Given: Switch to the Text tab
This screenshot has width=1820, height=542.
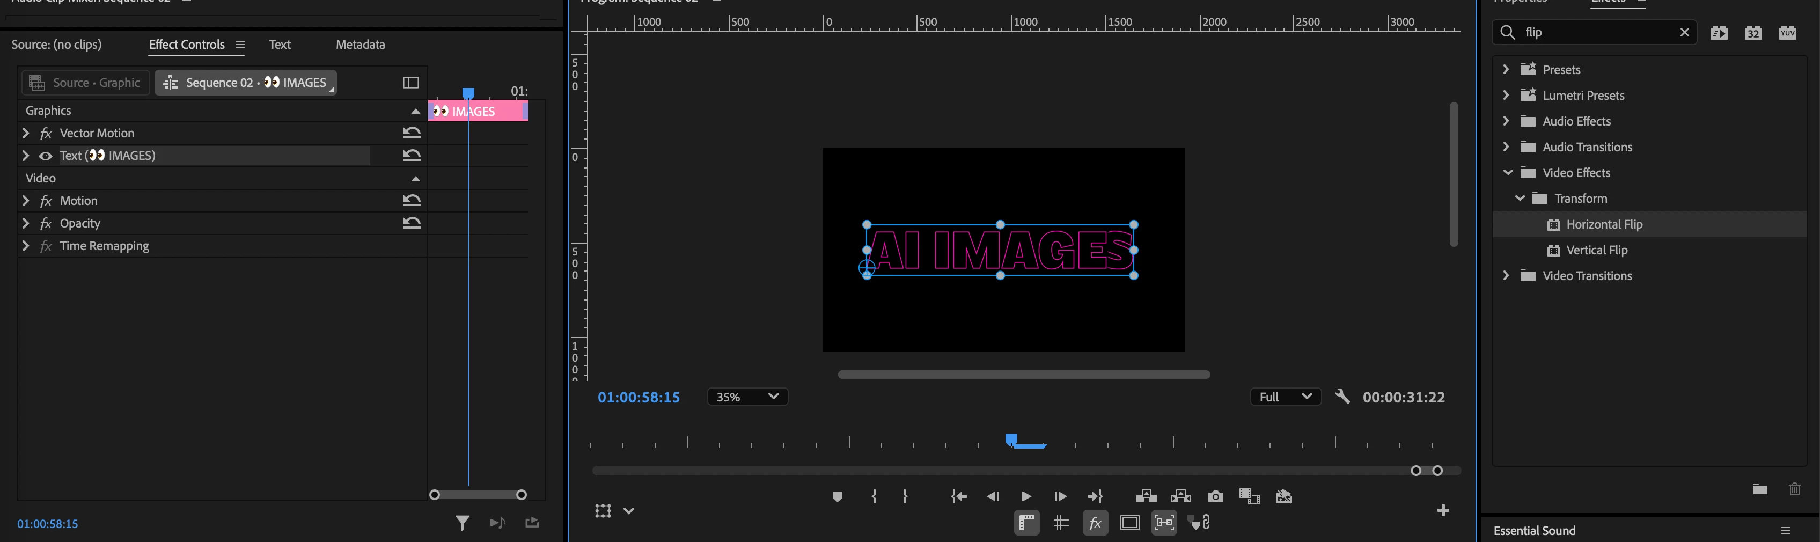Looking at the screenshot, I should pyautogui.click(x=280, y=45).
